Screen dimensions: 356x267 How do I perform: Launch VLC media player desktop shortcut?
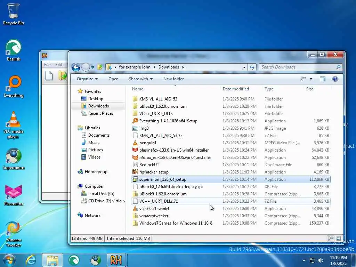14,125
